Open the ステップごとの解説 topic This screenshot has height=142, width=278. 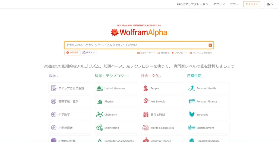point(70,88)
